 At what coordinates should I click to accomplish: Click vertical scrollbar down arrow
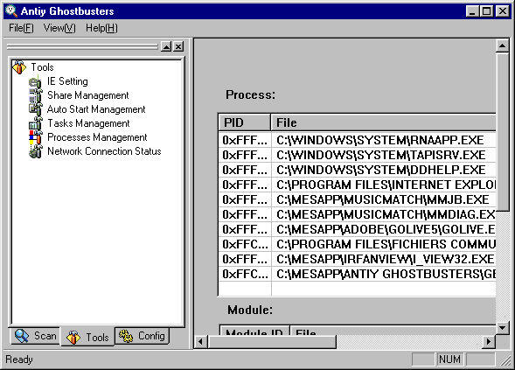tap(502, 327)
